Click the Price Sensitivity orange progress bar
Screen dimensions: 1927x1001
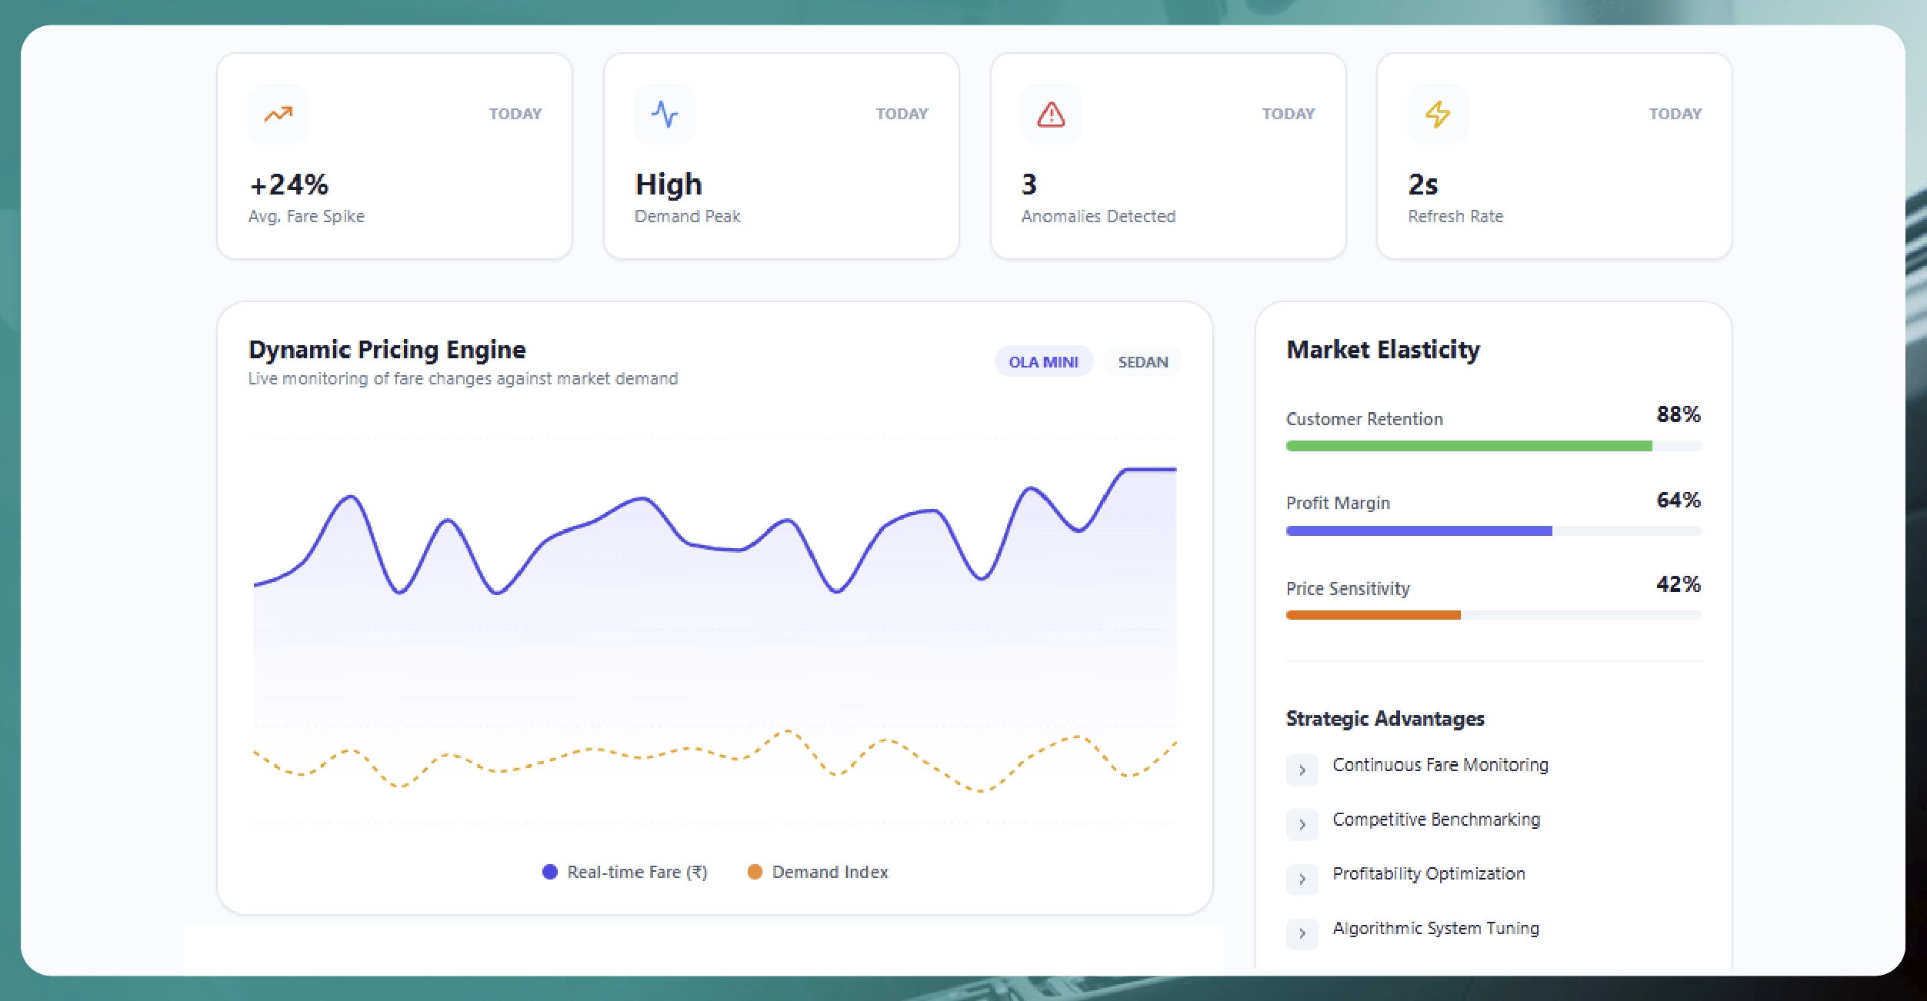1372,615
